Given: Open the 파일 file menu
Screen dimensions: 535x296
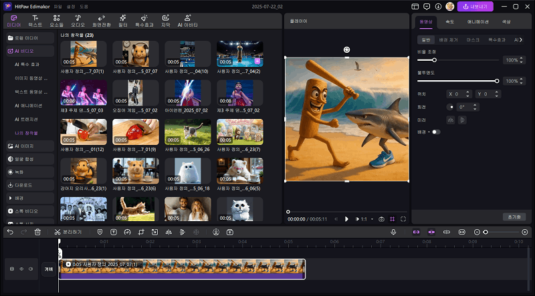Looking at the screenshot, I should click(58, 7).
